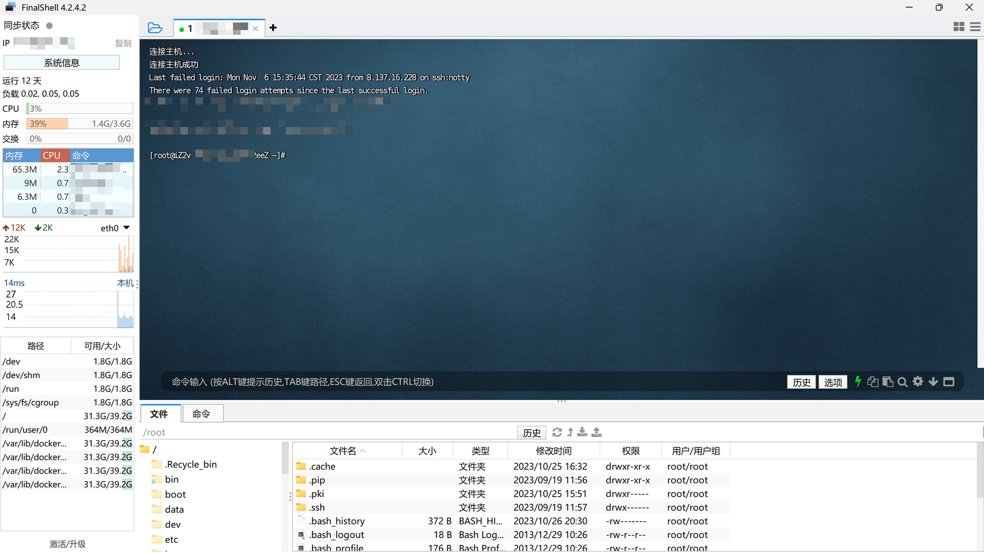Select .pip folder in file list

pyautogui.click(x=511, y=480)
